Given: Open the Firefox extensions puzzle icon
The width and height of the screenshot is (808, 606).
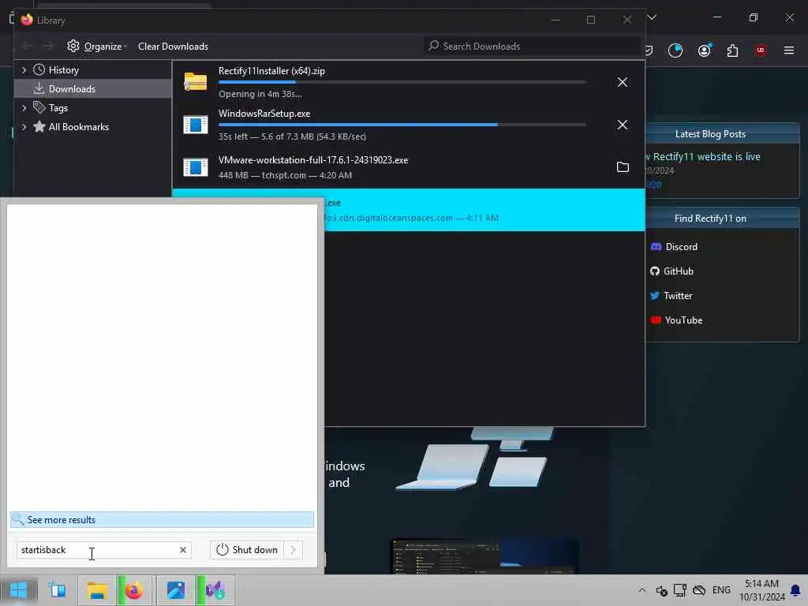Looking at the screenshot, I should [x=732, y=50].
